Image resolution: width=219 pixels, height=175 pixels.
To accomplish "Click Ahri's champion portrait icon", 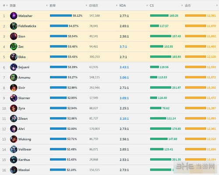I will pos(14,129).
